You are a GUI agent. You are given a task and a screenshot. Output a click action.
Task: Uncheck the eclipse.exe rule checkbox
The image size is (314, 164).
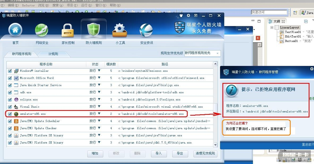(x=10, y=100)
